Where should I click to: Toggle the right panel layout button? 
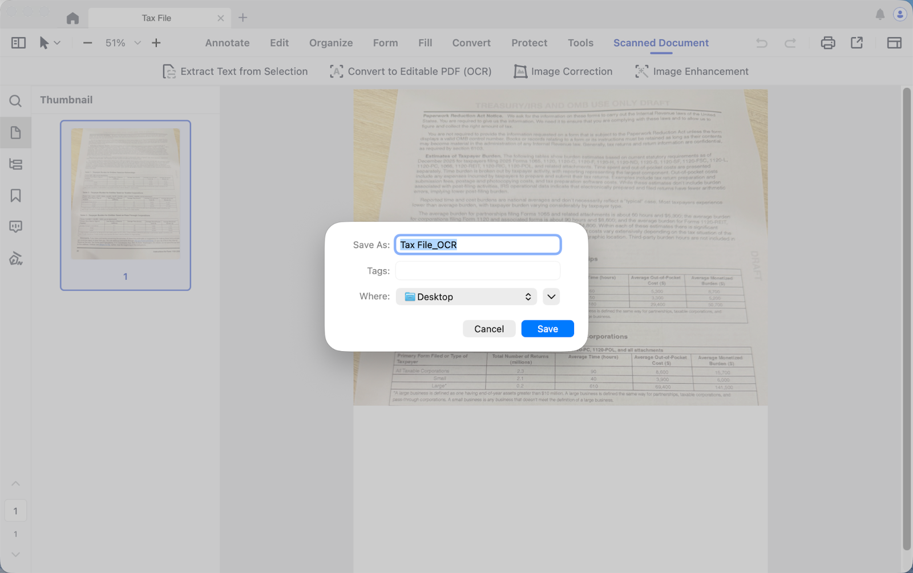coord(894,43)
